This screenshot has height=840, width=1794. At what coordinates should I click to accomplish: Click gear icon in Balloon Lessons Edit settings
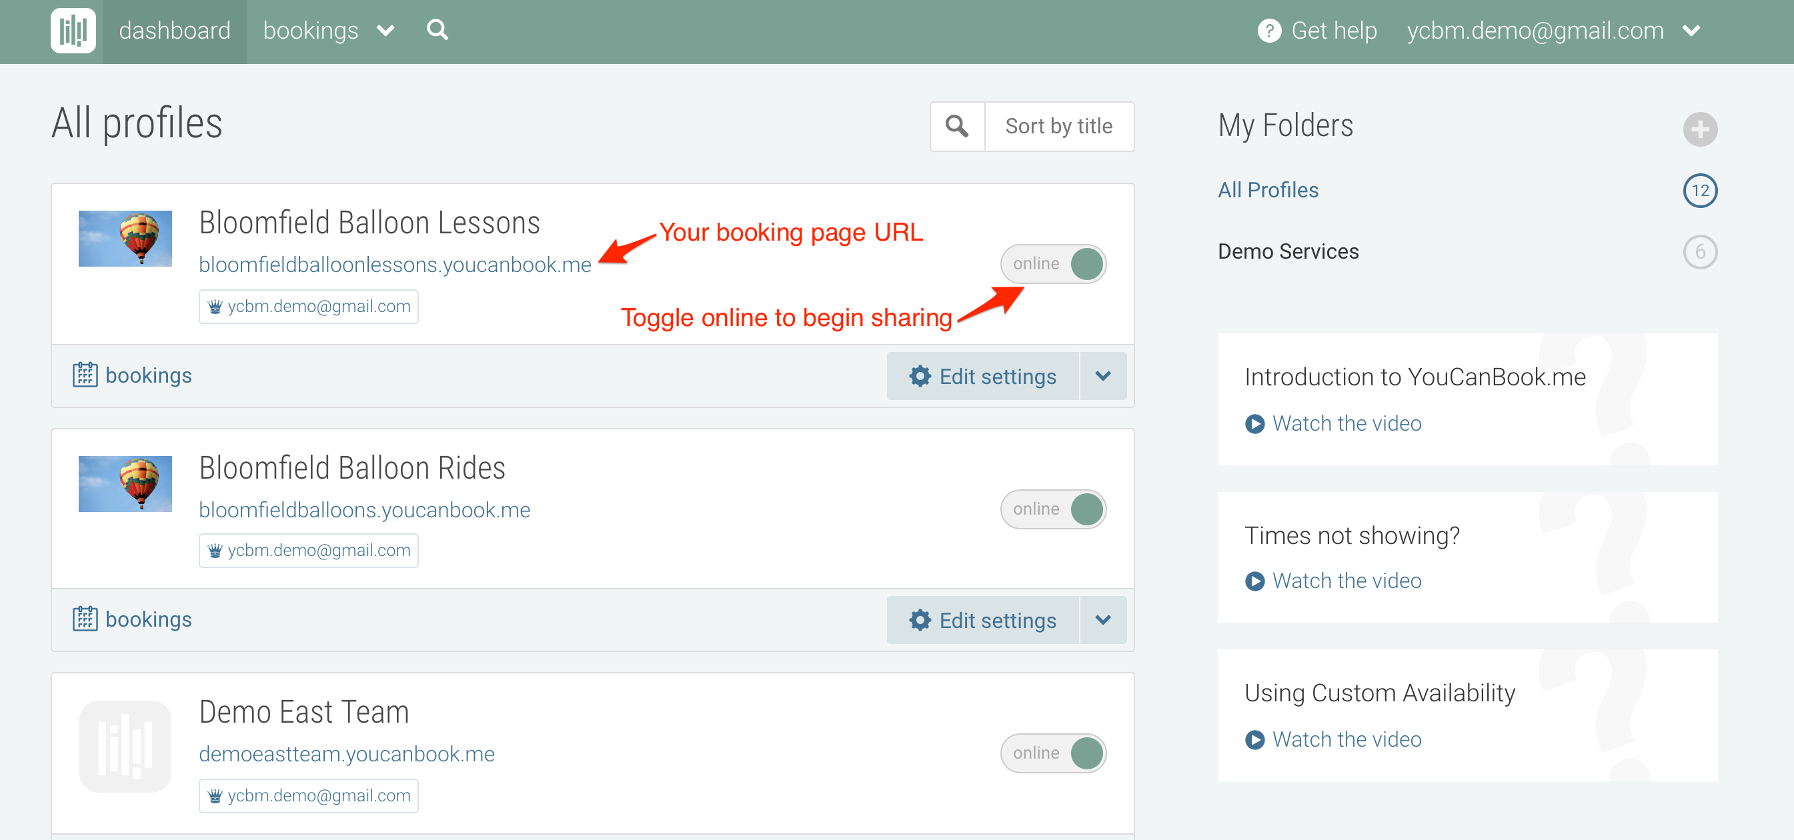click(920, 377)
